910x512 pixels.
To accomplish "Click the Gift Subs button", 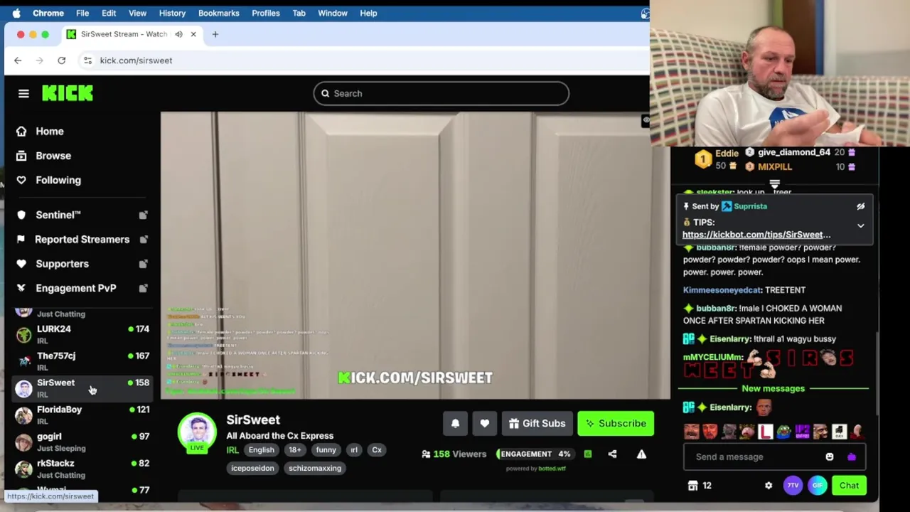I will point(537,423).
